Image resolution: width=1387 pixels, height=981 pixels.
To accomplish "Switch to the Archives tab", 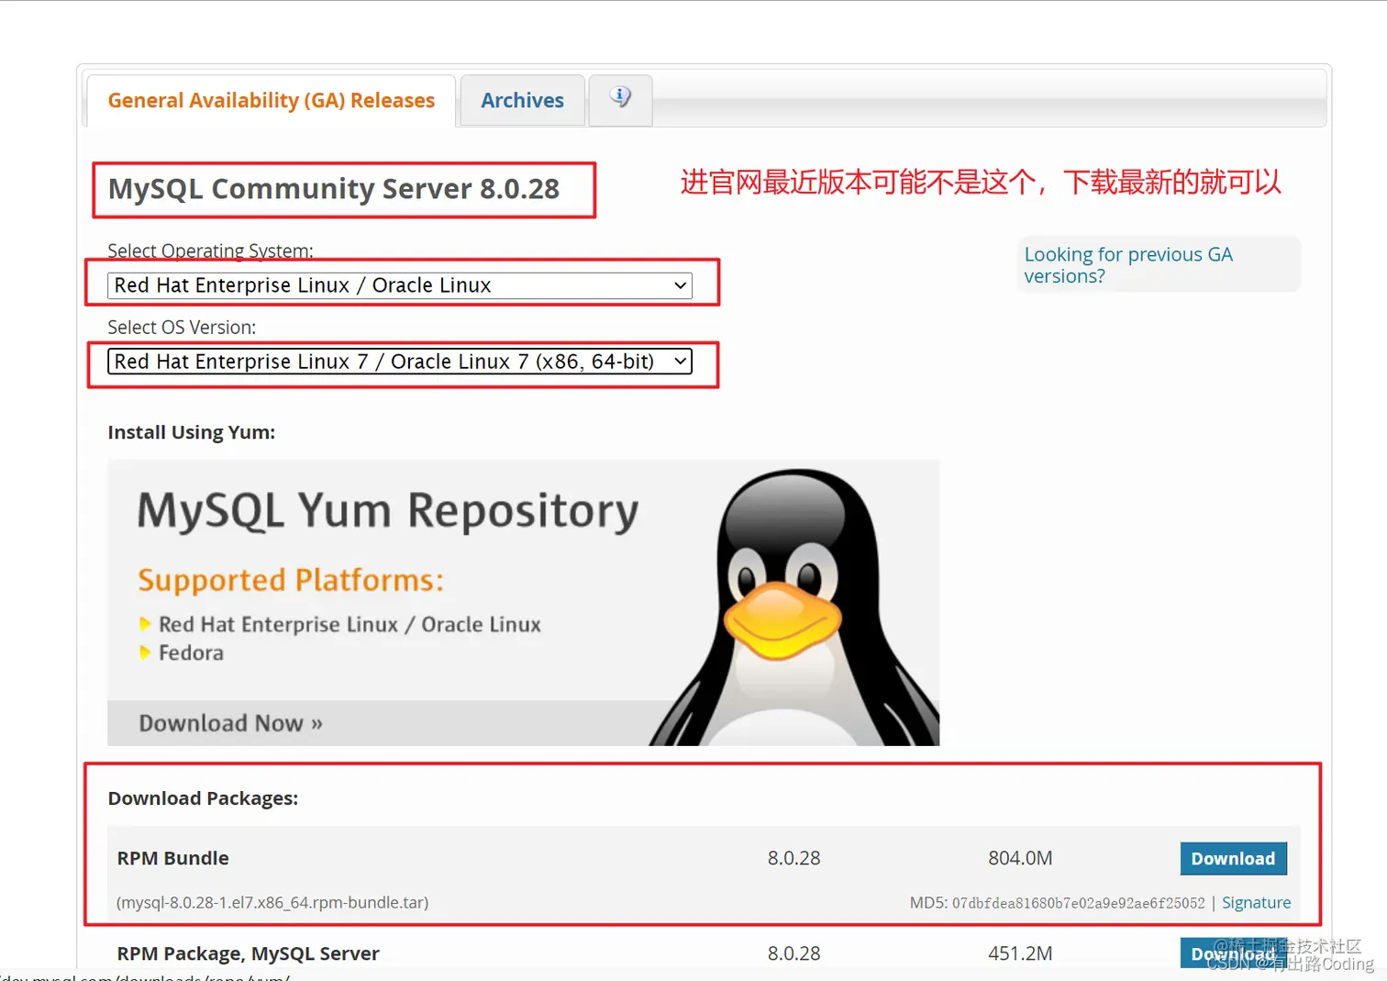I will 522,100.
